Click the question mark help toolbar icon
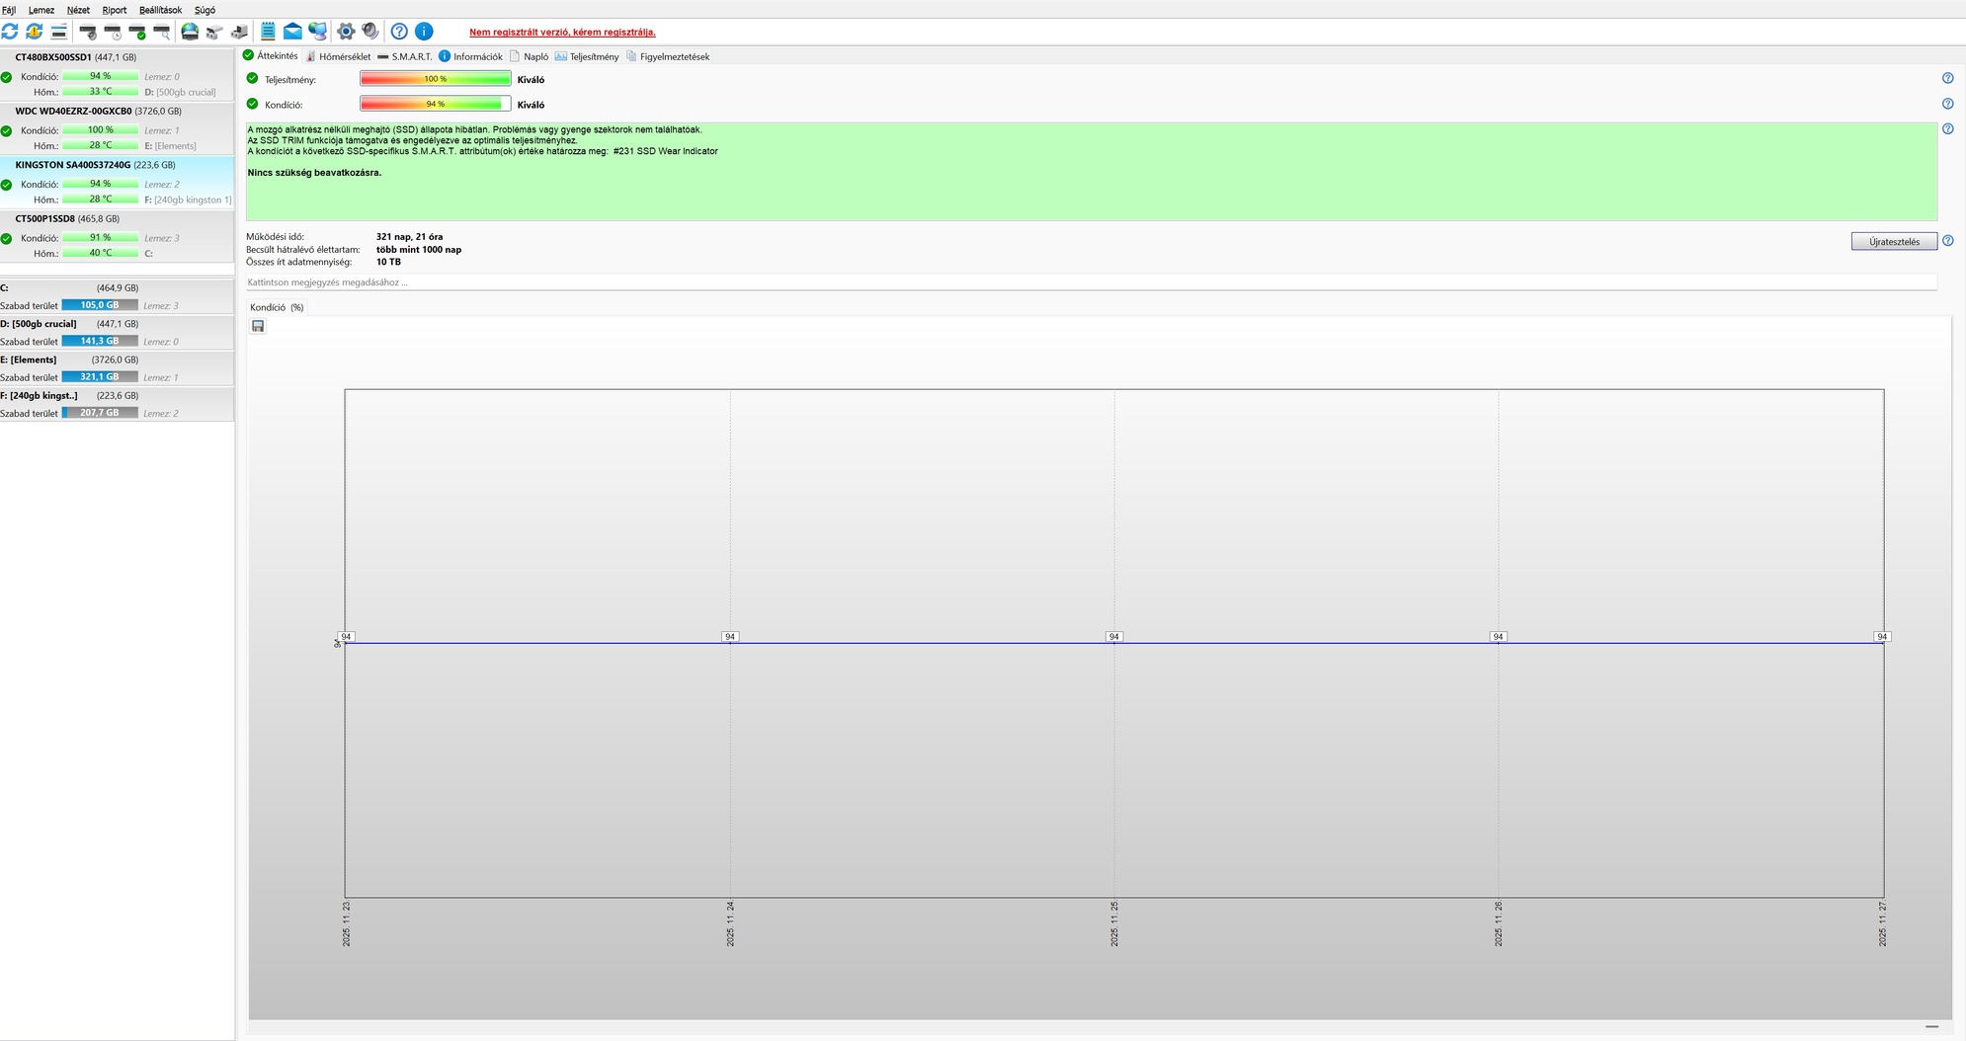The width and height of the screenshot is (1966, 1041). (x=399, y=32)
